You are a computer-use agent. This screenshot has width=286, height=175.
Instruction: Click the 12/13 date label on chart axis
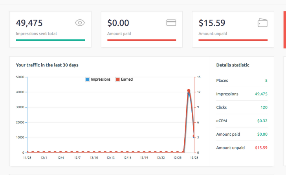110,158
